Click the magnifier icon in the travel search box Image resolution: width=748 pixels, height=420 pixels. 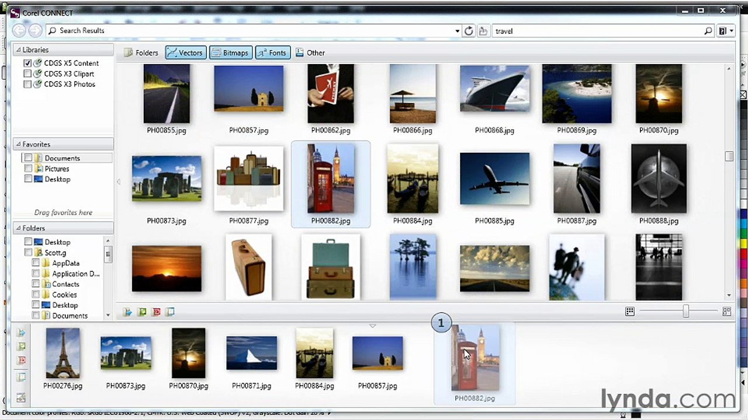coord(708,31)
